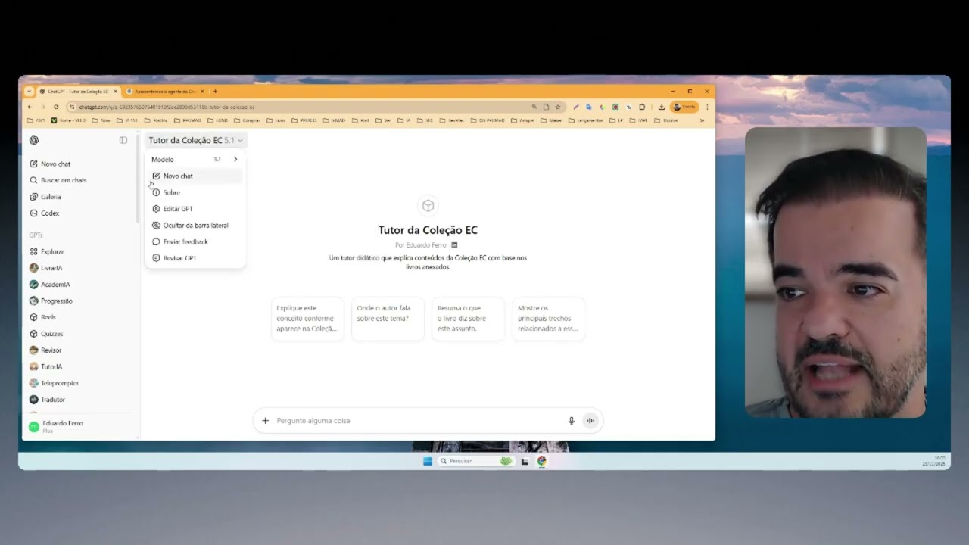Click the plus attach icon in prompt box
Screen dimensions: 969x545
click(x=265, y=421)
